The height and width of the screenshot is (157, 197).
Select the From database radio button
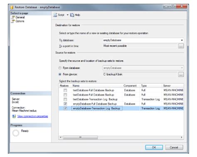click(60, 68)
